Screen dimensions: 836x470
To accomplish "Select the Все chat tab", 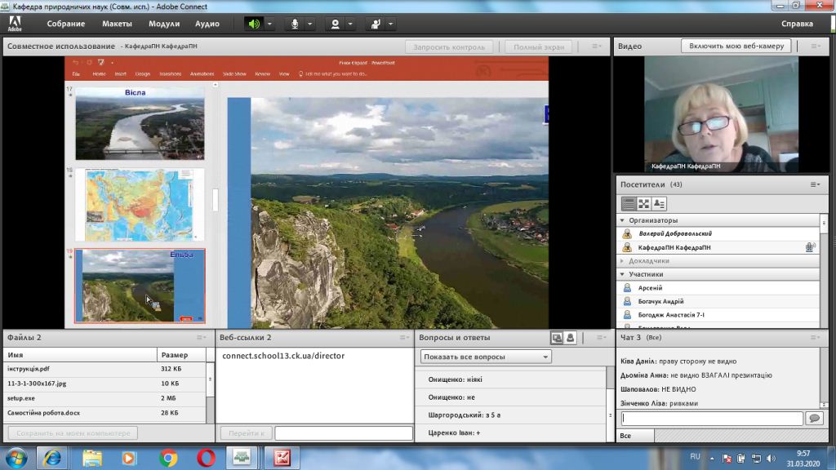I will (x=635, y=436).
